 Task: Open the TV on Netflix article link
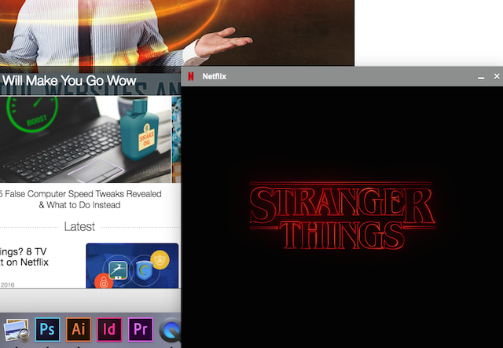click(x=24, y=257)
